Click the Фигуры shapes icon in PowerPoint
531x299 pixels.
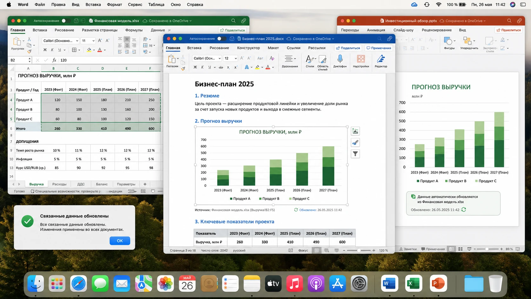449,43
